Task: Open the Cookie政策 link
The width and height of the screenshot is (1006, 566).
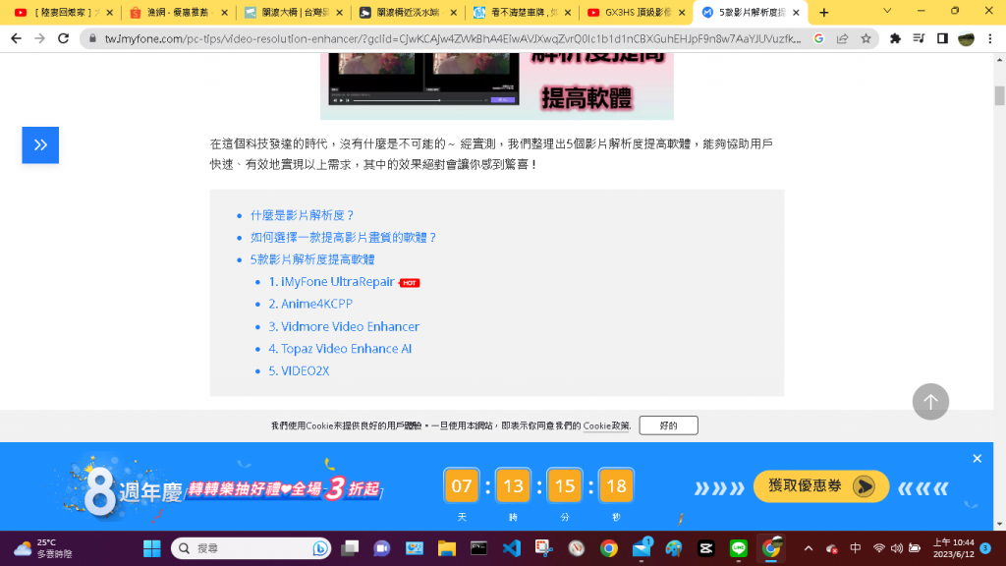Action: [606, 425]
